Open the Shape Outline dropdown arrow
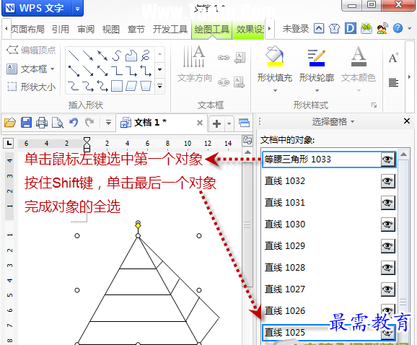 [x=317, y=91]
